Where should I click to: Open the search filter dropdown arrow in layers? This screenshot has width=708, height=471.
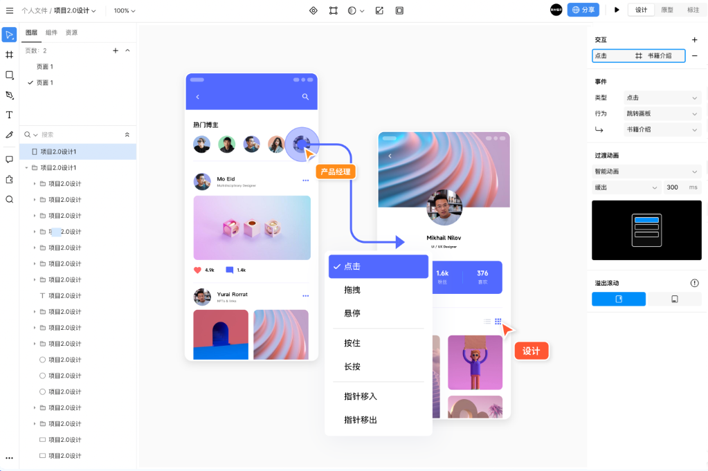[35, 135]
